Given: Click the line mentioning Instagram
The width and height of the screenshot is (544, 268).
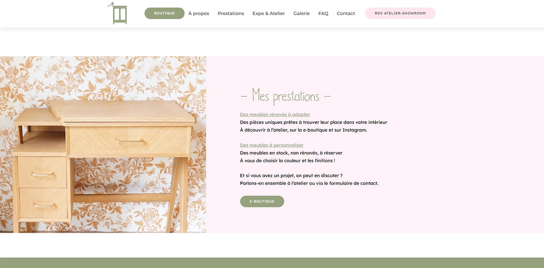Looking at the screenshot, I should tap(303, 130).
